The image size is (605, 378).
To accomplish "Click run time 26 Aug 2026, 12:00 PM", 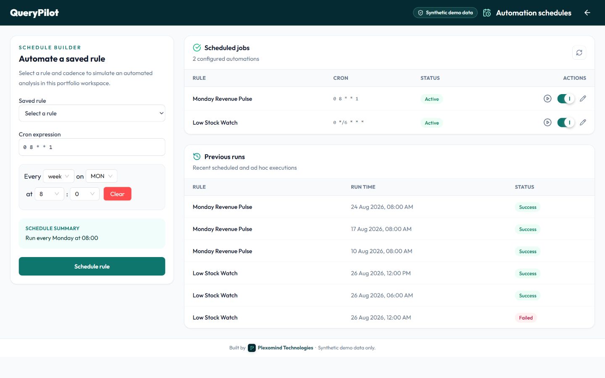I will click(x=381, y=273).
